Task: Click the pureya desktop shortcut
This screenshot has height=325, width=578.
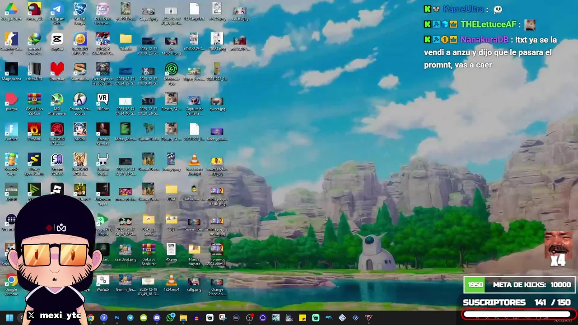Action: 11,102
